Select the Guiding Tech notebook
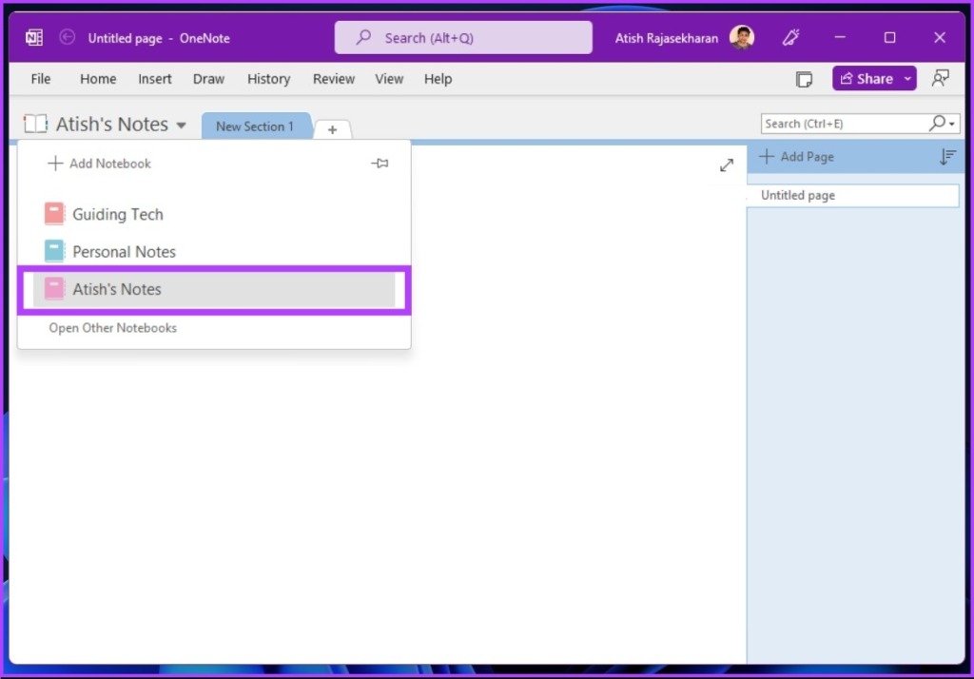The height and width of the screenshot is (679, 974). pos(117,214)
